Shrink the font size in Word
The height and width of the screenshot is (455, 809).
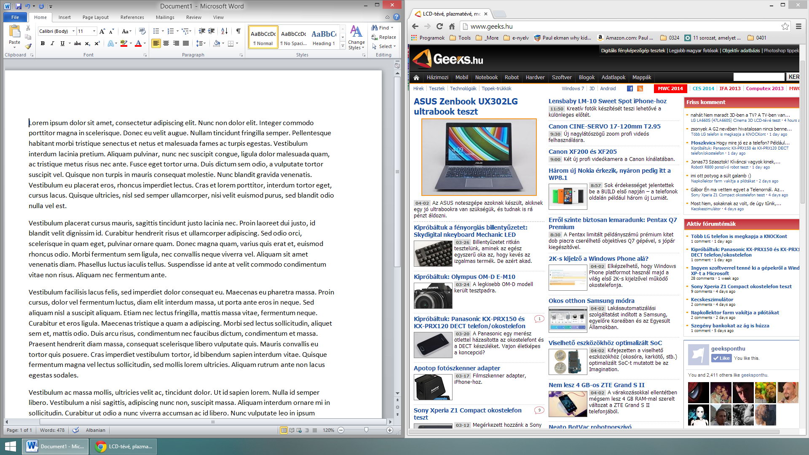[x=111, y=31]
